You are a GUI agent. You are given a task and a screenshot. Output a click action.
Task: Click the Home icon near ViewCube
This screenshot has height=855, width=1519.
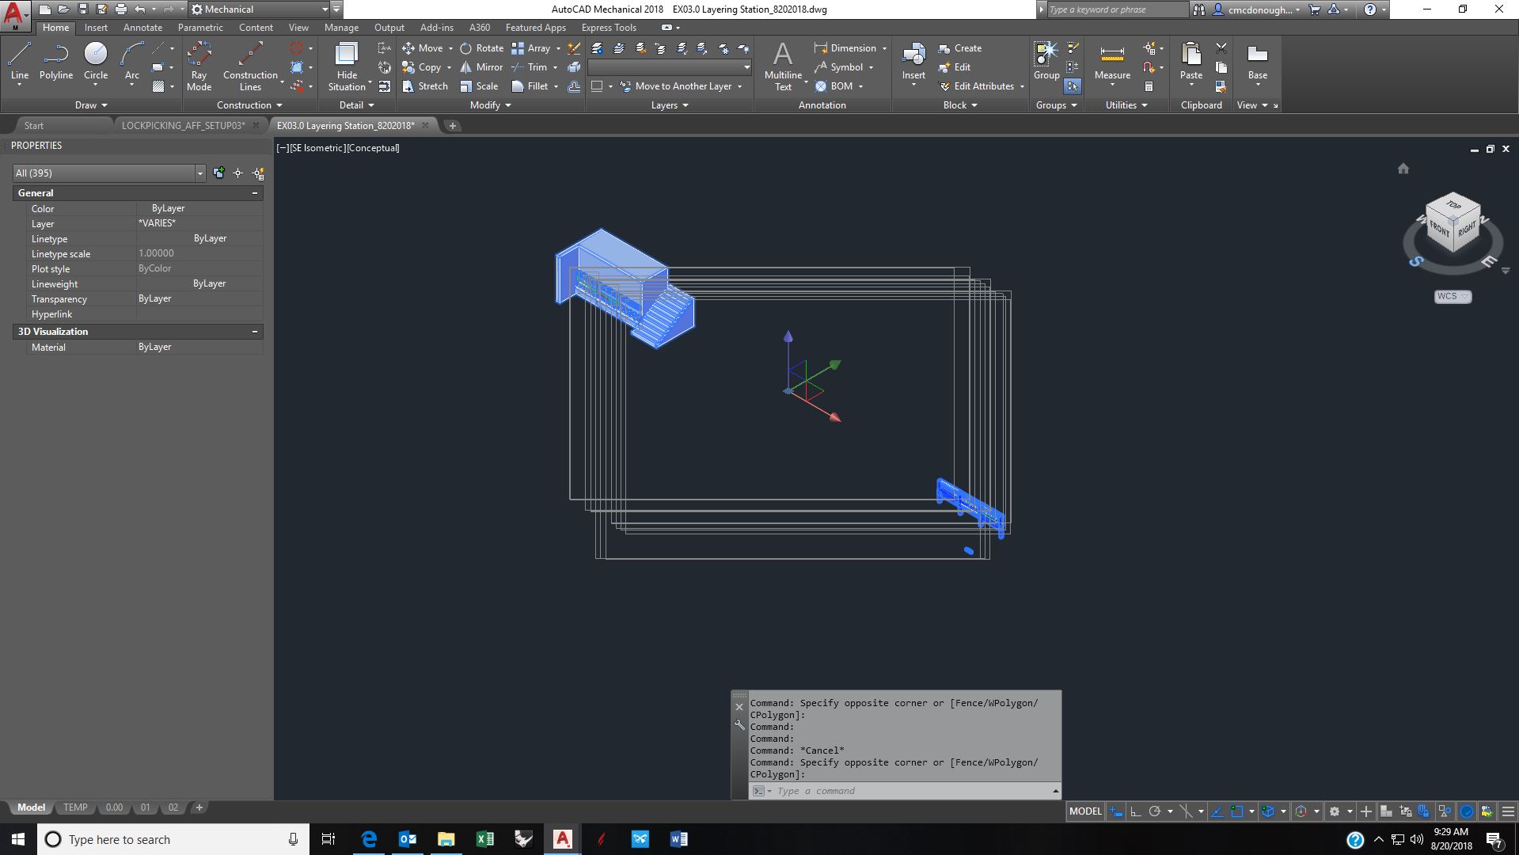pos(1403,169)
